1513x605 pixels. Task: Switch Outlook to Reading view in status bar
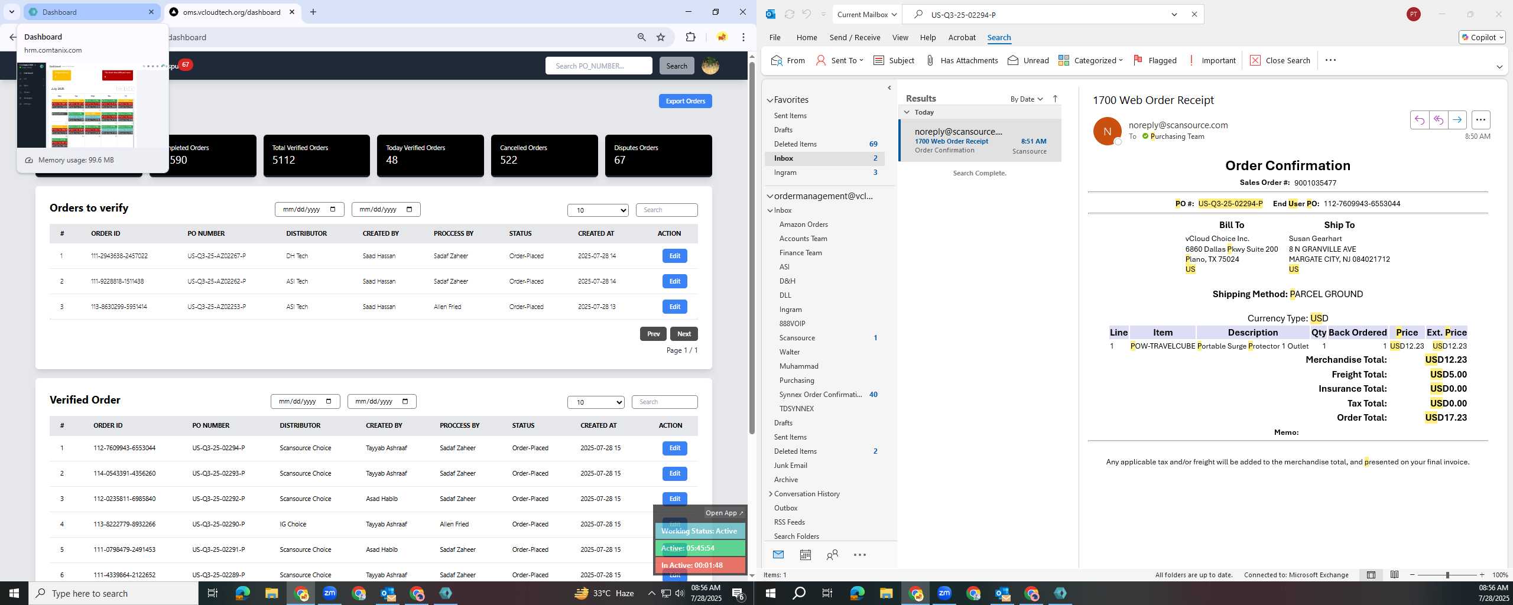point(1394,575)
